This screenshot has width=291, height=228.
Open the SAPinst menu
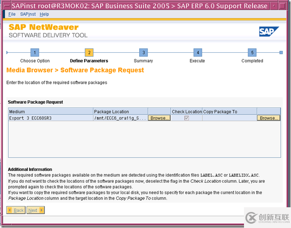(x=28, y=14)
